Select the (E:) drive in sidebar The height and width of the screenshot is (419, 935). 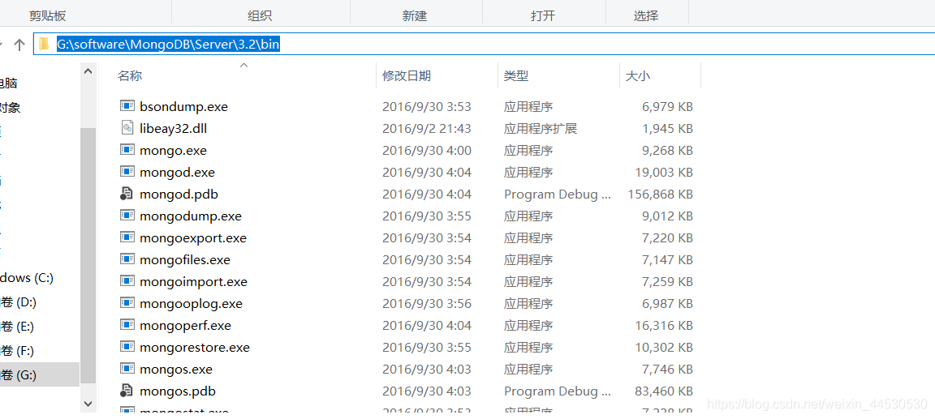(18, 326)
